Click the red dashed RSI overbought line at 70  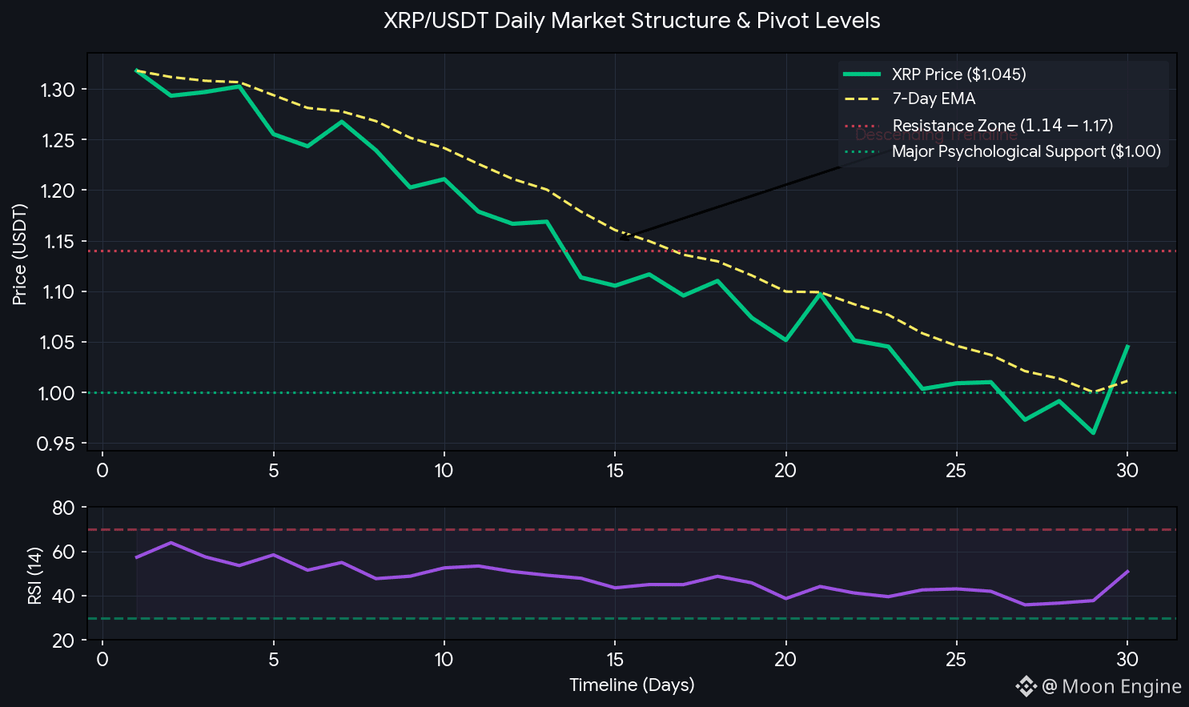(x=632, y=530)
